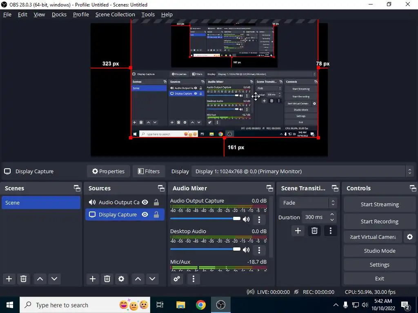This screenshot has width=418, height=313.
Task: Decrease transition duration with down arrow
Action: pyautogui.click(x=332, y=220)
